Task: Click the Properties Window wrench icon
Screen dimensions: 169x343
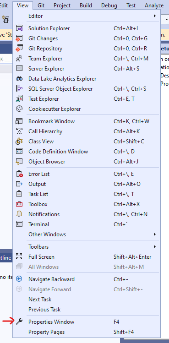Action: tap(19, 321)
